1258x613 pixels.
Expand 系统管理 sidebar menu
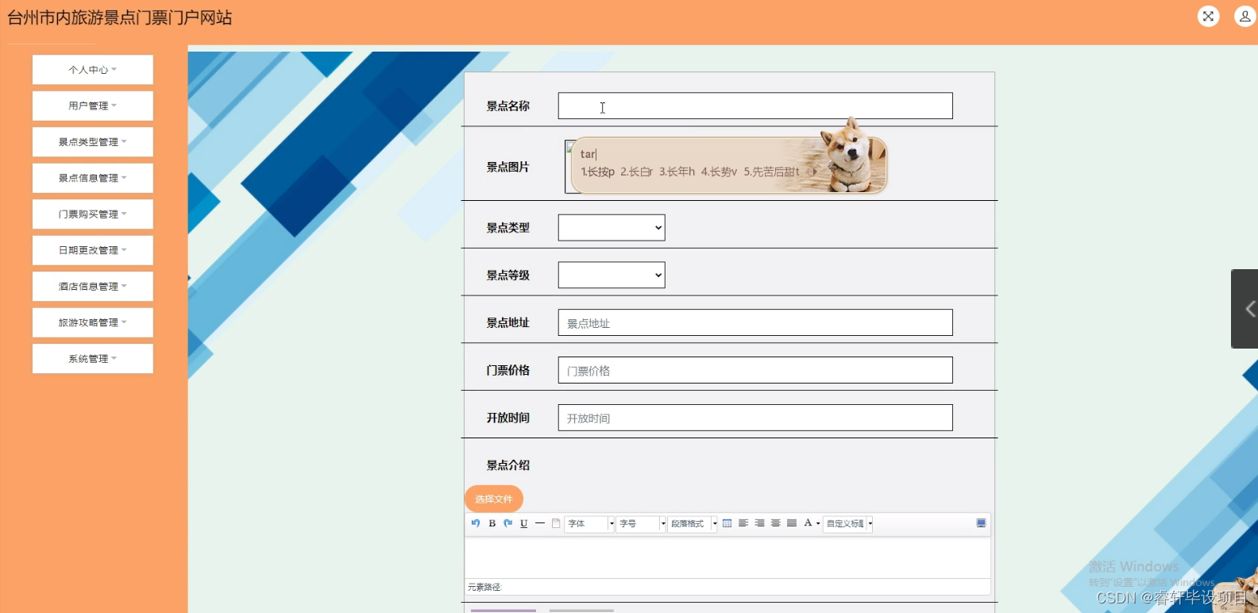[93, 359]
